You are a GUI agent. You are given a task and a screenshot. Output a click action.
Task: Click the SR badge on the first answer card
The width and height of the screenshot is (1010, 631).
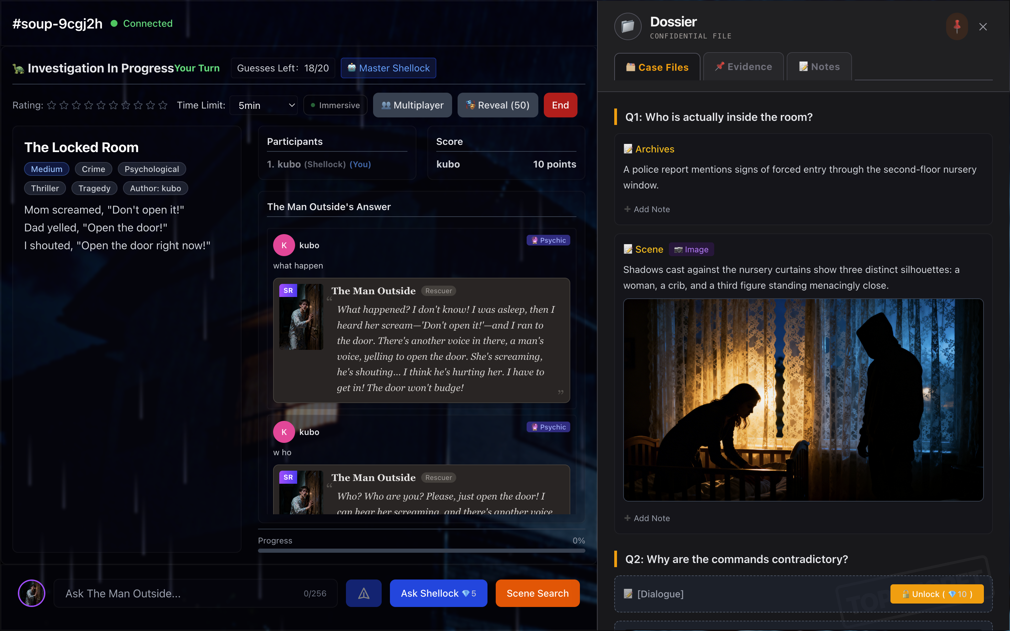(x=288, y=290)
